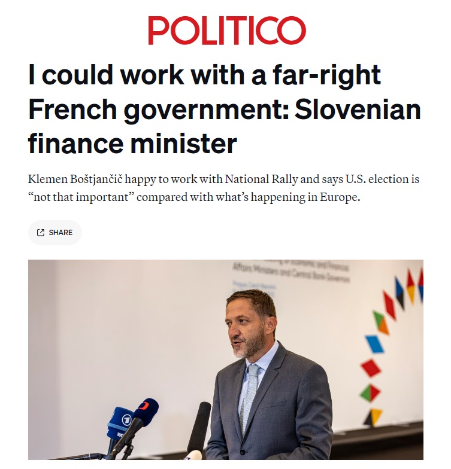The image size is (451, 469).
Task: Click the large red diamond on wall
Action: (371, 368)
